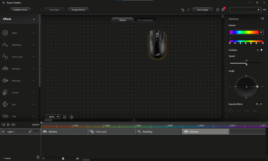The image size is (268, 161).
Task: Click clockwise rotation special effect icon
Action: pyautogui.click(x=231, y=111)
